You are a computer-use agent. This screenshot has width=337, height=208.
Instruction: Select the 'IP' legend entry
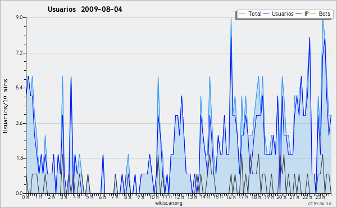coord(307,13)
